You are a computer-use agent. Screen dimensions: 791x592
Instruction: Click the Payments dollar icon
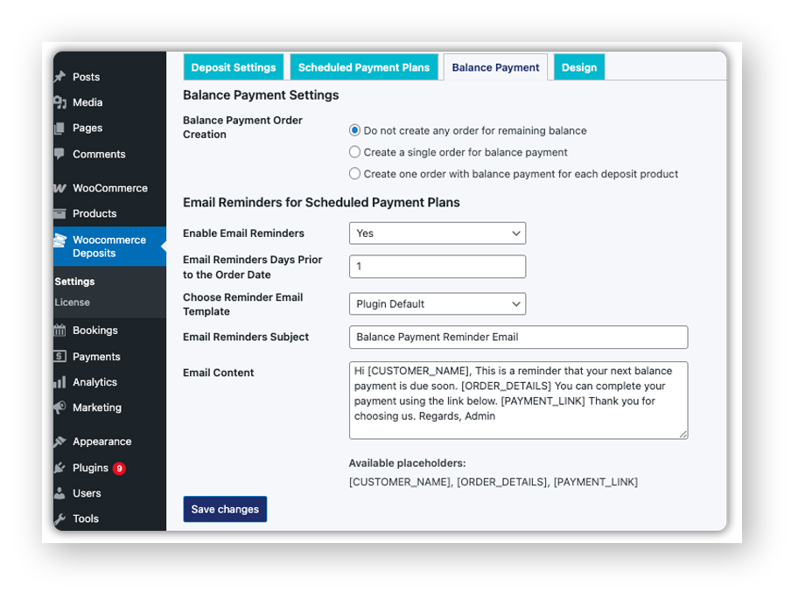(59, 357)
